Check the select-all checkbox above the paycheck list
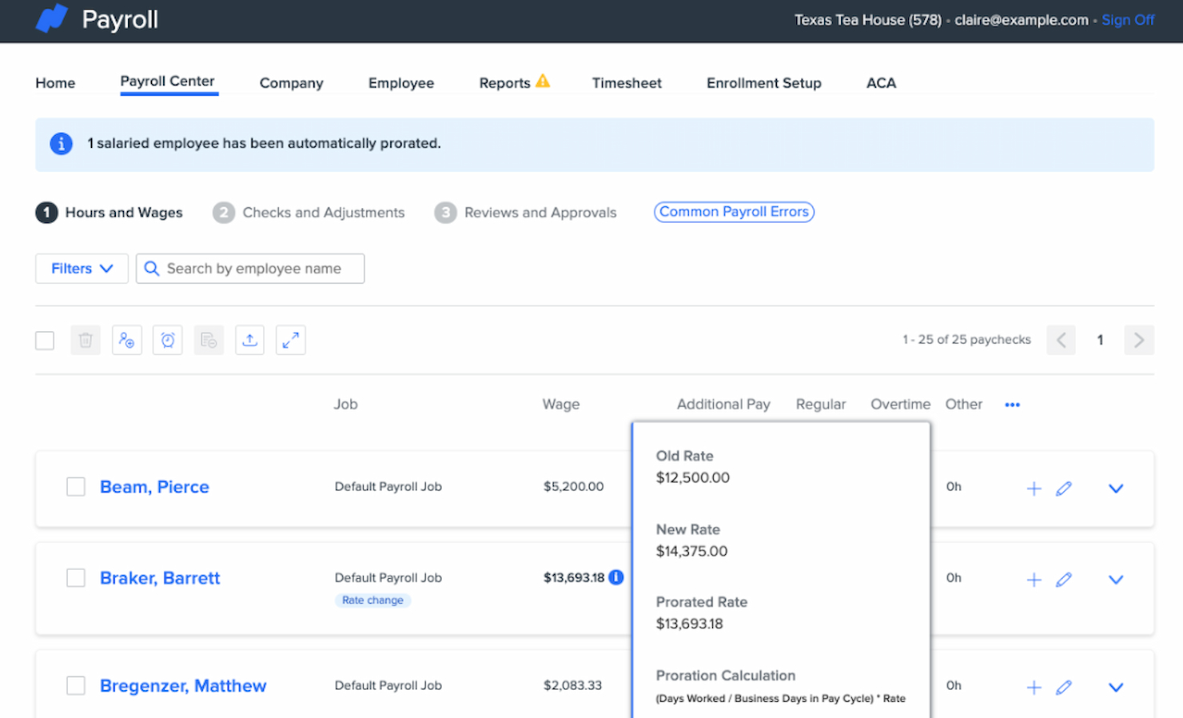This screenshot has width=1183, height=718. pyautogui.click(x=45, y=340)
